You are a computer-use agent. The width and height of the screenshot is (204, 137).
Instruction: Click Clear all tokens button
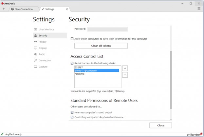pyautogui.click(x=101, y=46)
